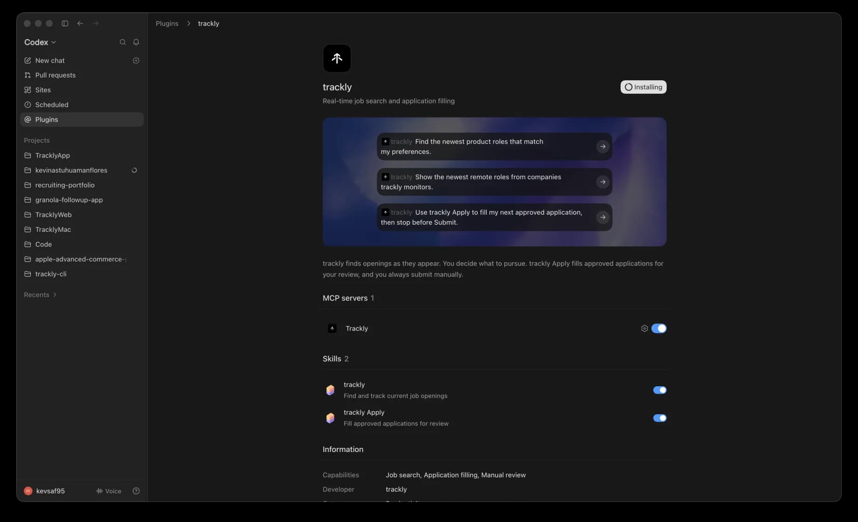Open Pull requests
This screenshot has height=522, width=858.
click(x=82, y=75)
